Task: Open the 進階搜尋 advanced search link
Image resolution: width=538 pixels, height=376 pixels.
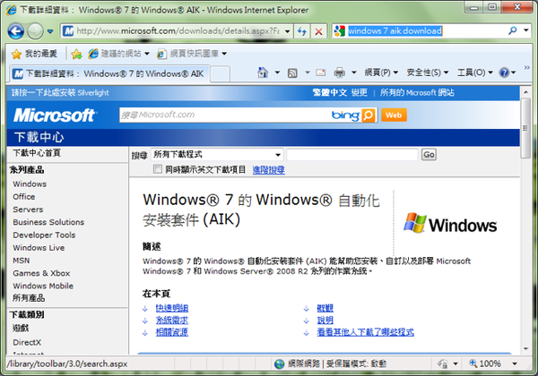Action: tap(269, 169)
